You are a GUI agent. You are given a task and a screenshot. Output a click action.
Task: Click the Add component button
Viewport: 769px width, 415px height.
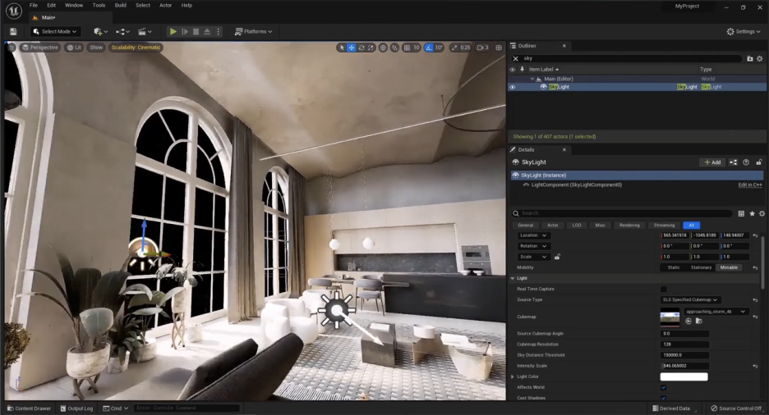712,162
